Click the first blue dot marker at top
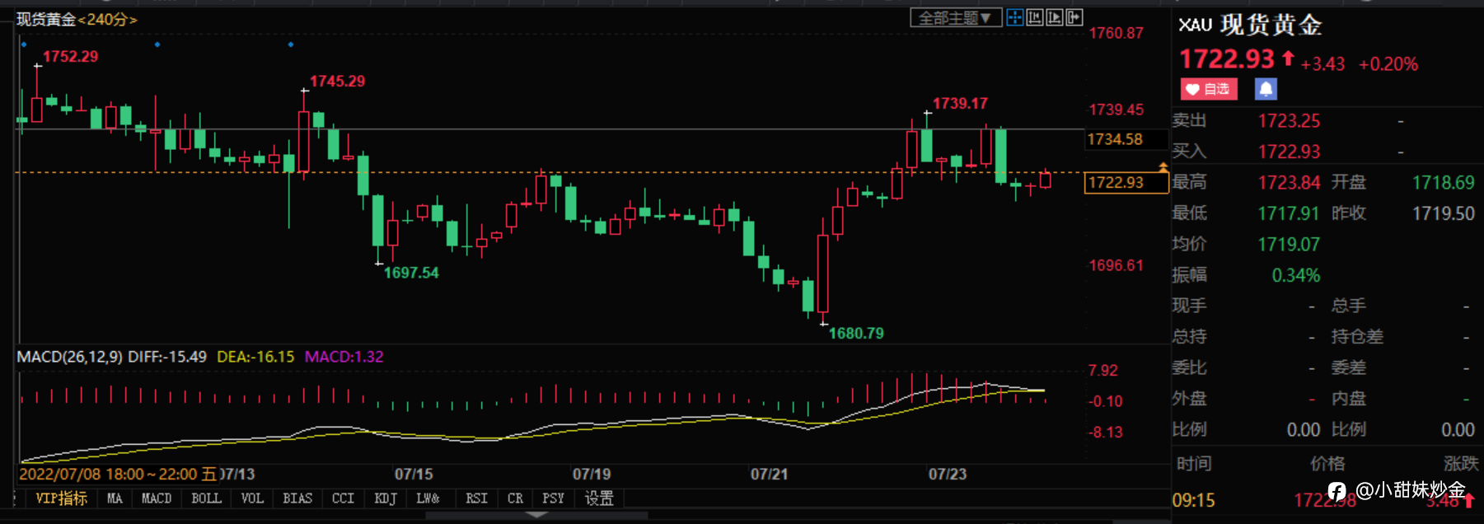This screenshot has height=524, width=1484. click(x=24, y=44)
